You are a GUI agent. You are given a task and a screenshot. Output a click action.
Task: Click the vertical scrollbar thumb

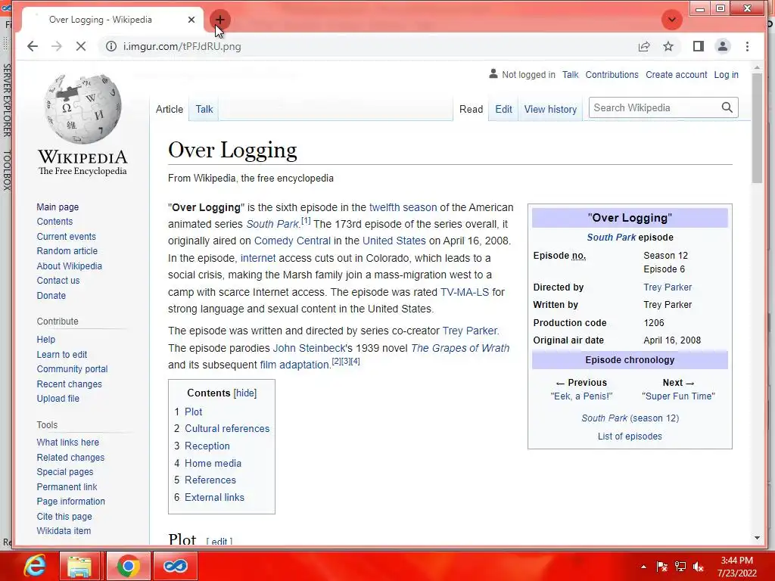pos(757,128)
